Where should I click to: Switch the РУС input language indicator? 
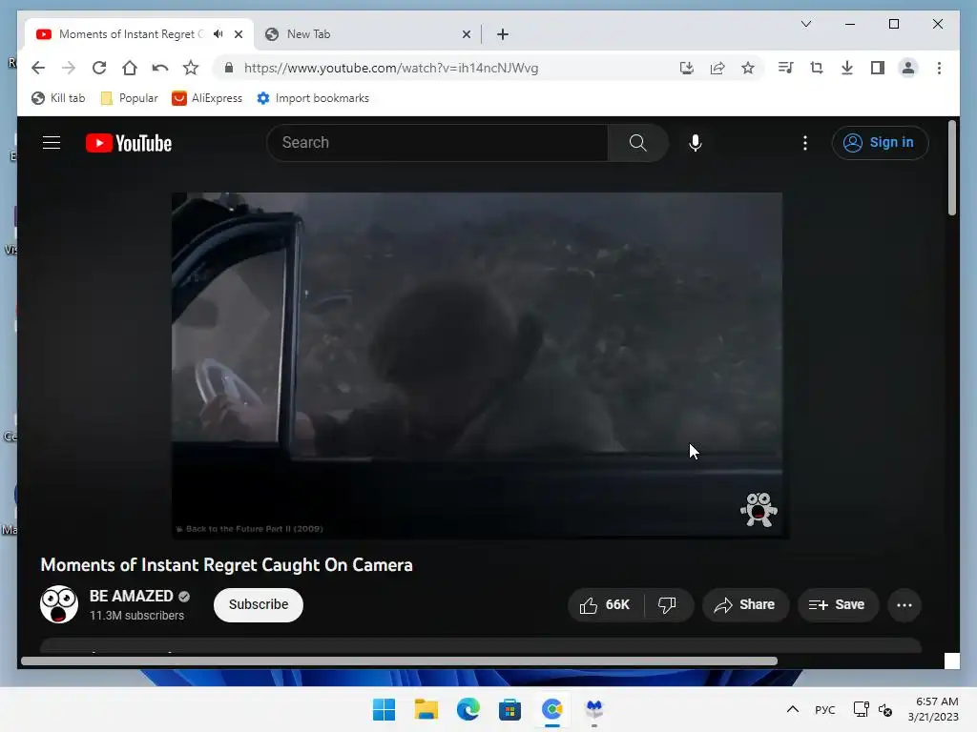[x=825, y=710]
